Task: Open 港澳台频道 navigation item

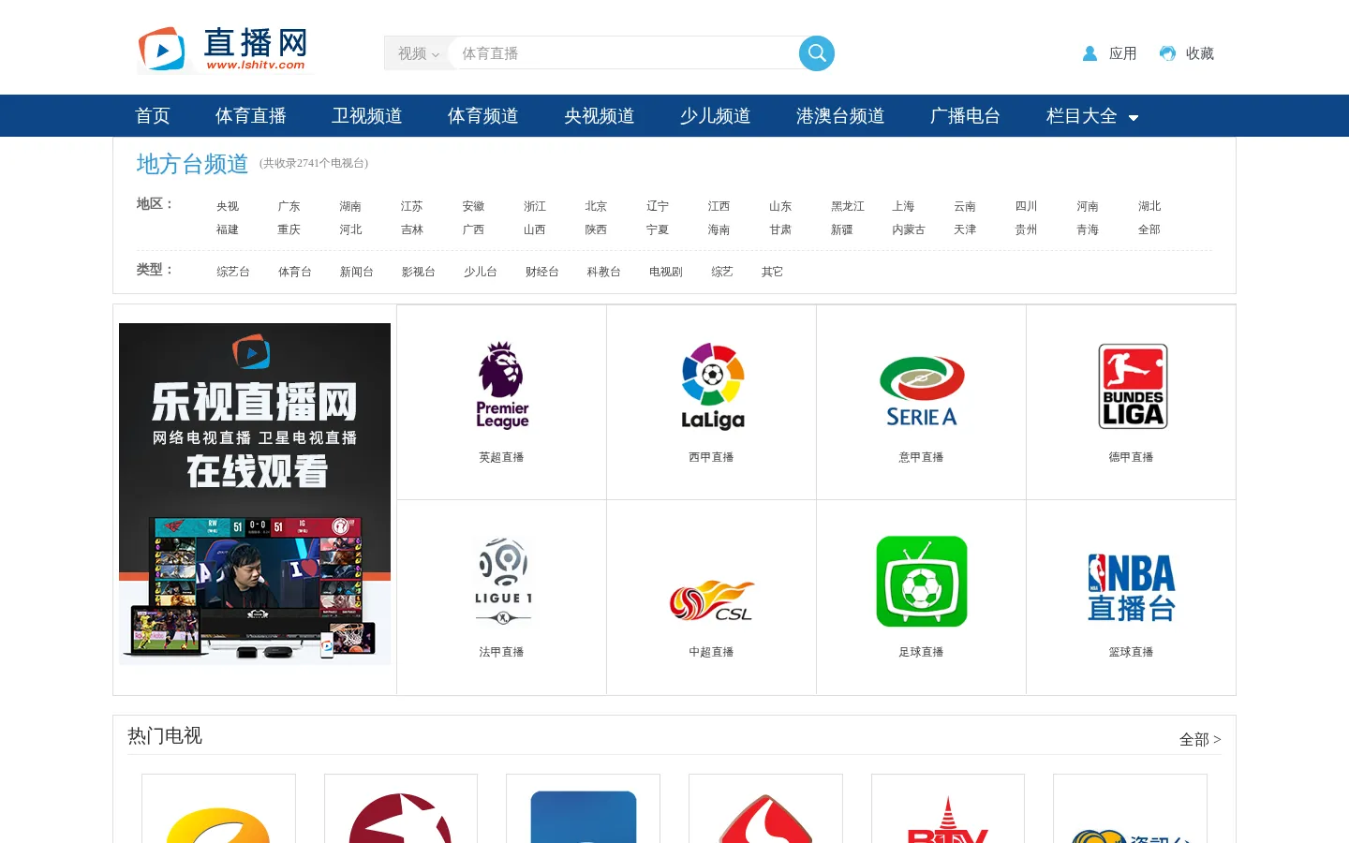Action: [x=840, y=116]
